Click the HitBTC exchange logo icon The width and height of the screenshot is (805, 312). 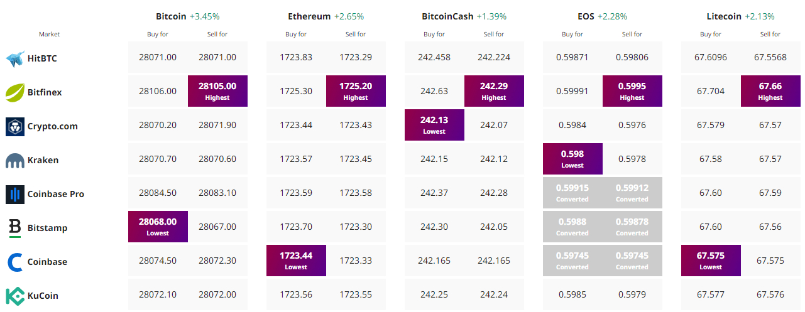coord(15,59)
